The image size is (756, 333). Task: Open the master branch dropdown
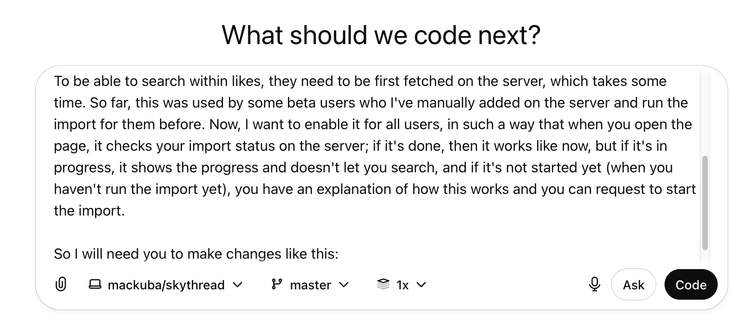point(310,285)
